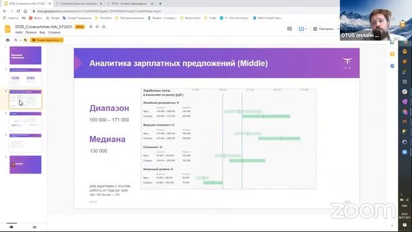Click the presentation title DOD_Сисаналитик.Adv_07.2021
The height and width of the screenshot is (232, 412).
[x=44, y=26]
